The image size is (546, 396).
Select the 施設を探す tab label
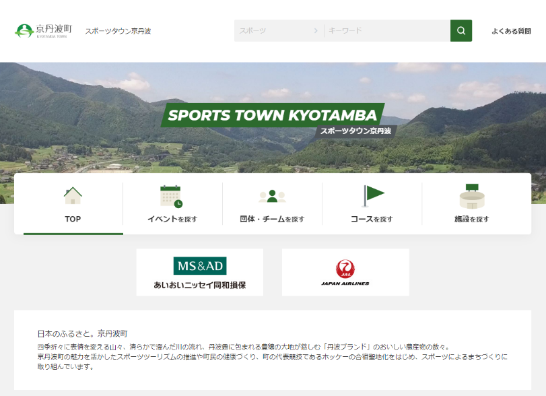[471, 219]
